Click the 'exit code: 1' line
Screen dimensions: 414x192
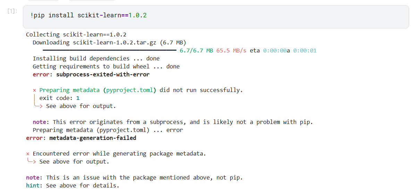(59, 98)
